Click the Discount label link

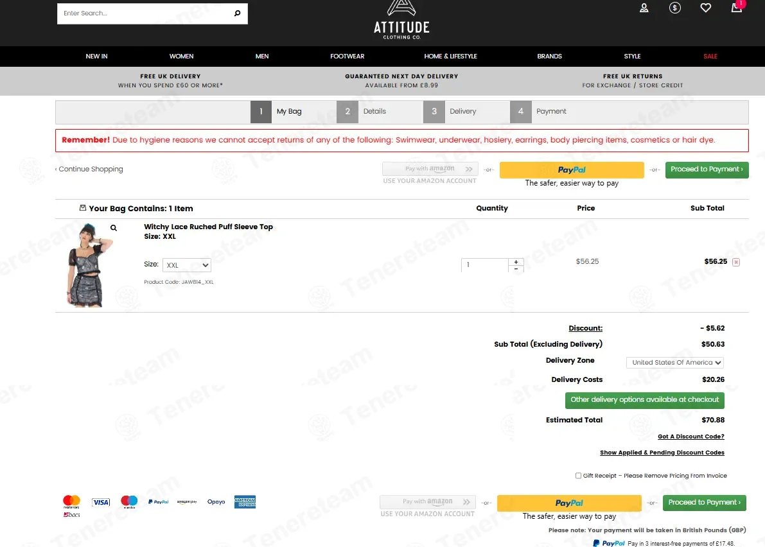coord(585,329)
